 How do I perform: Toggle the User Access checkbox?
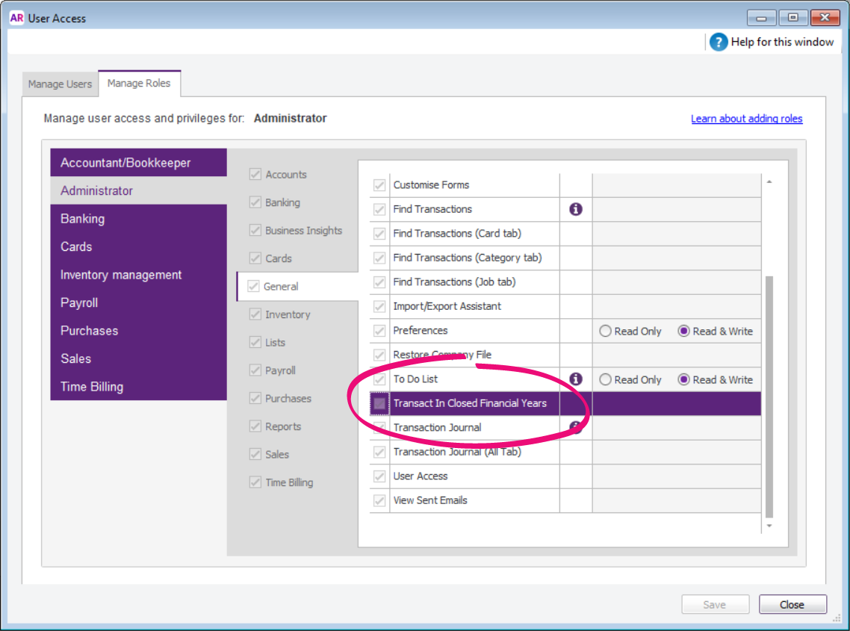(x=380, y=476)
